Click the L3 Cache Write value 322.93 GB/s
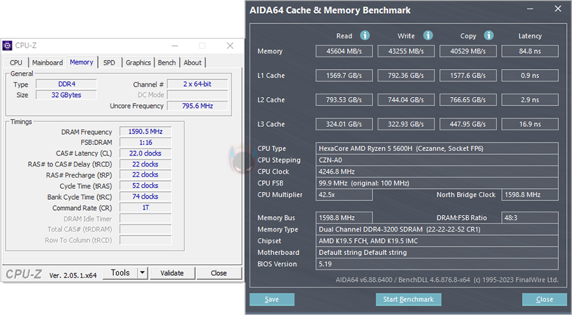Image resolution: width=572 pixels, height=315 pixels. (406, 124)
